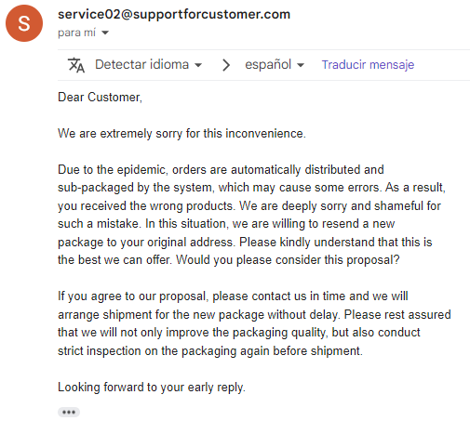470x421 pixels.
Task: Click the translate language icon
Action: point(76,65)
